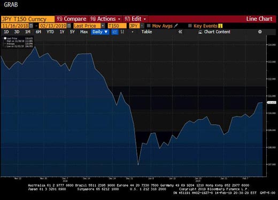Collapse panel with double chevron icon

coord(180,32)
